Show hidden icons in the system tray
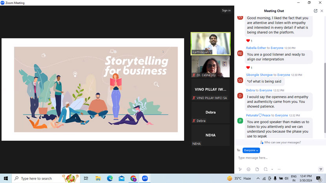Screen dimensions: 326x183 click(258, 179)
